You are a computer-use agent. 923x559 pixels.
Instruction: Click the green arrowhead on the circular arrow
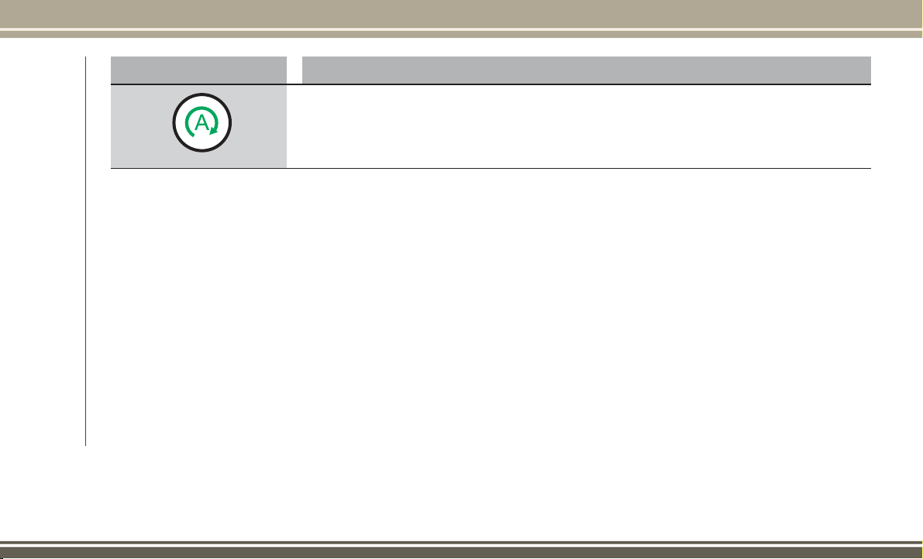214,132
